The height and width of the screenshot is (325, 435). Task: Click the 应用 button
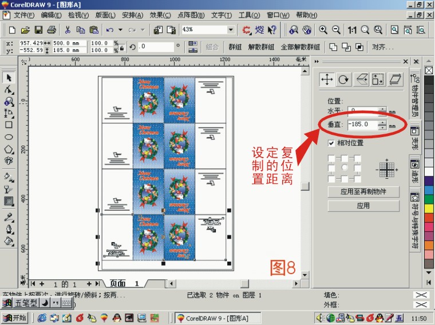coord(363,206)
